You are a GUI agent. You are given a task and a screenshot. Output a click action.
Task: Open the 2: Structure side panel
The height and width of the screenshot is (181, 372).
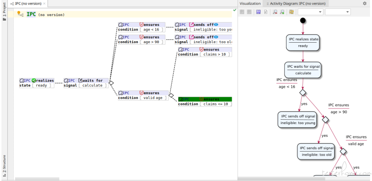(4, 166)
